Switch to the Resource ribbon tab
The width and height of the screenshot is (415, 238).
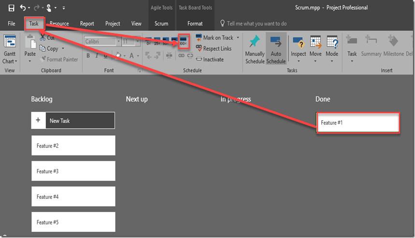pyautogui.click(x=59, y=24)
